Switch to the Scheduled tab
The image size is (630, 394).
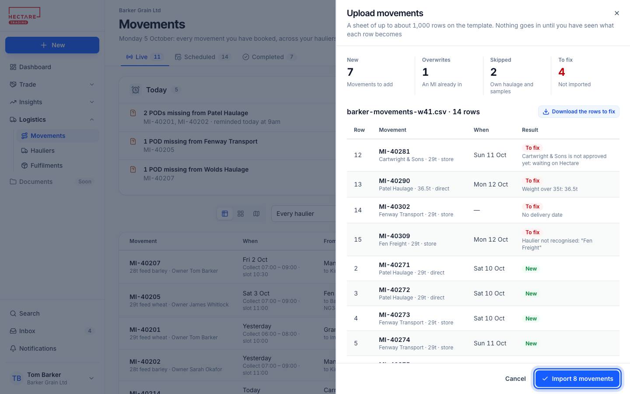click(203, 57)
